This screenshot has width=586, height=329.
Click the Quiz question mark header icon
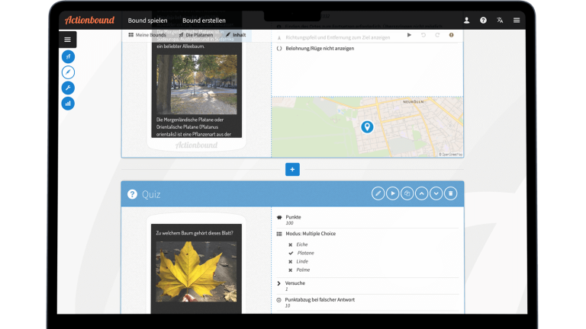coord(132,194)
